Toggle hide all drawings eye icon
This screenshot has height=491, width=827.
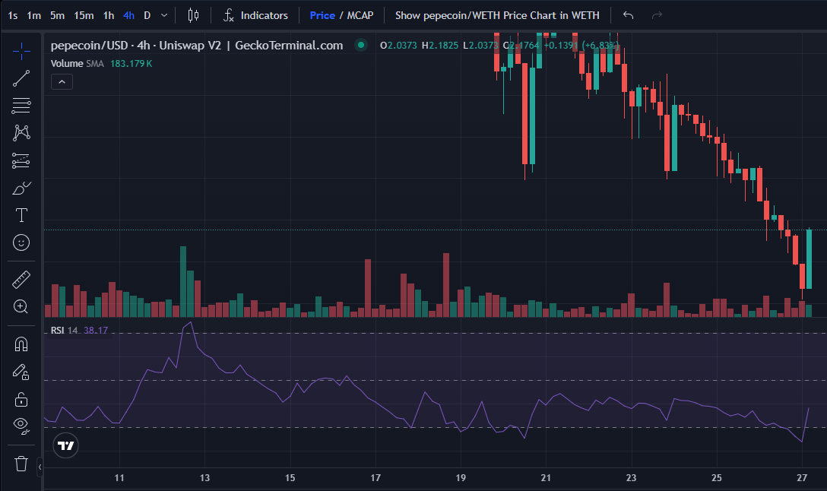[21, 426]
